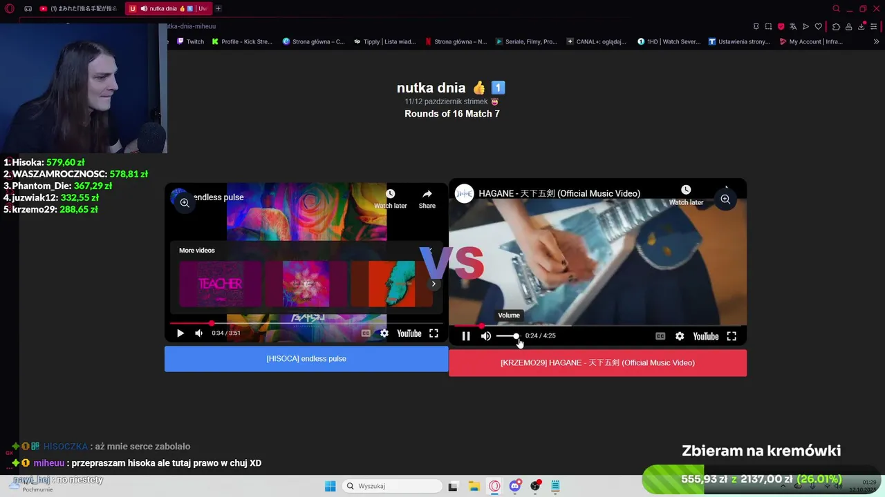Show next suggested videos arrow

coord(434,284)
